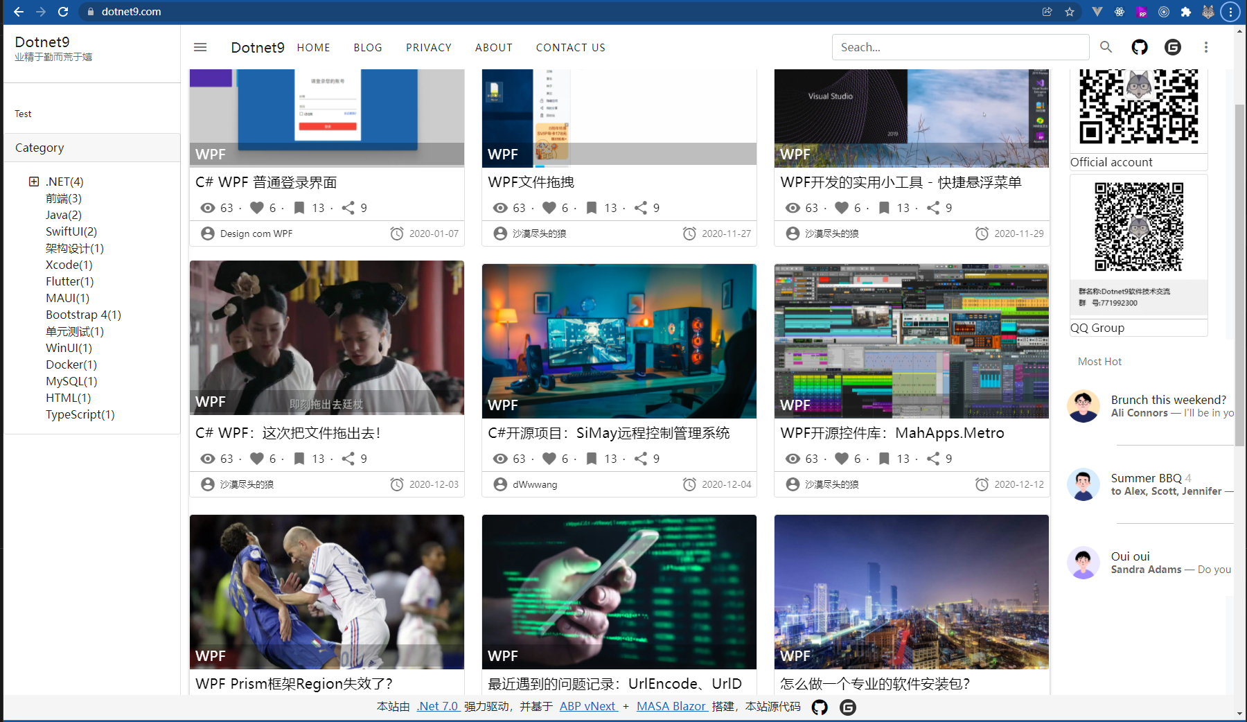Open article 怎么做一个专业的软件安装包?
Viewport: 1247px width, 722px height.
[x=875, y=684]
